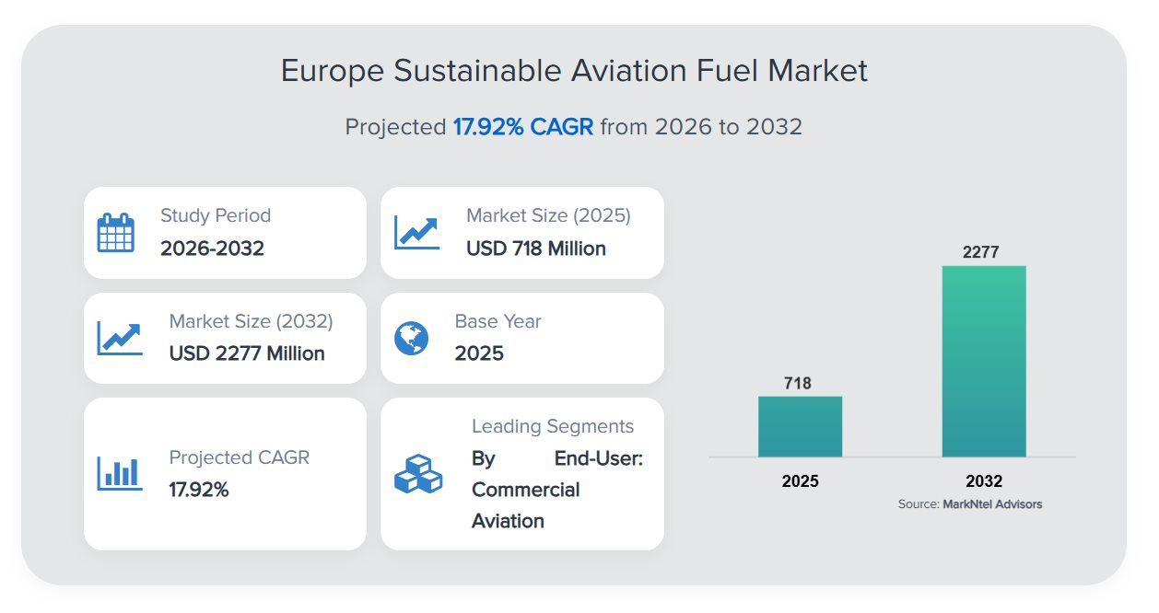The image size is (1159, 613).
Task: Click the USD 718 Million value
Action: click(535, 249)
